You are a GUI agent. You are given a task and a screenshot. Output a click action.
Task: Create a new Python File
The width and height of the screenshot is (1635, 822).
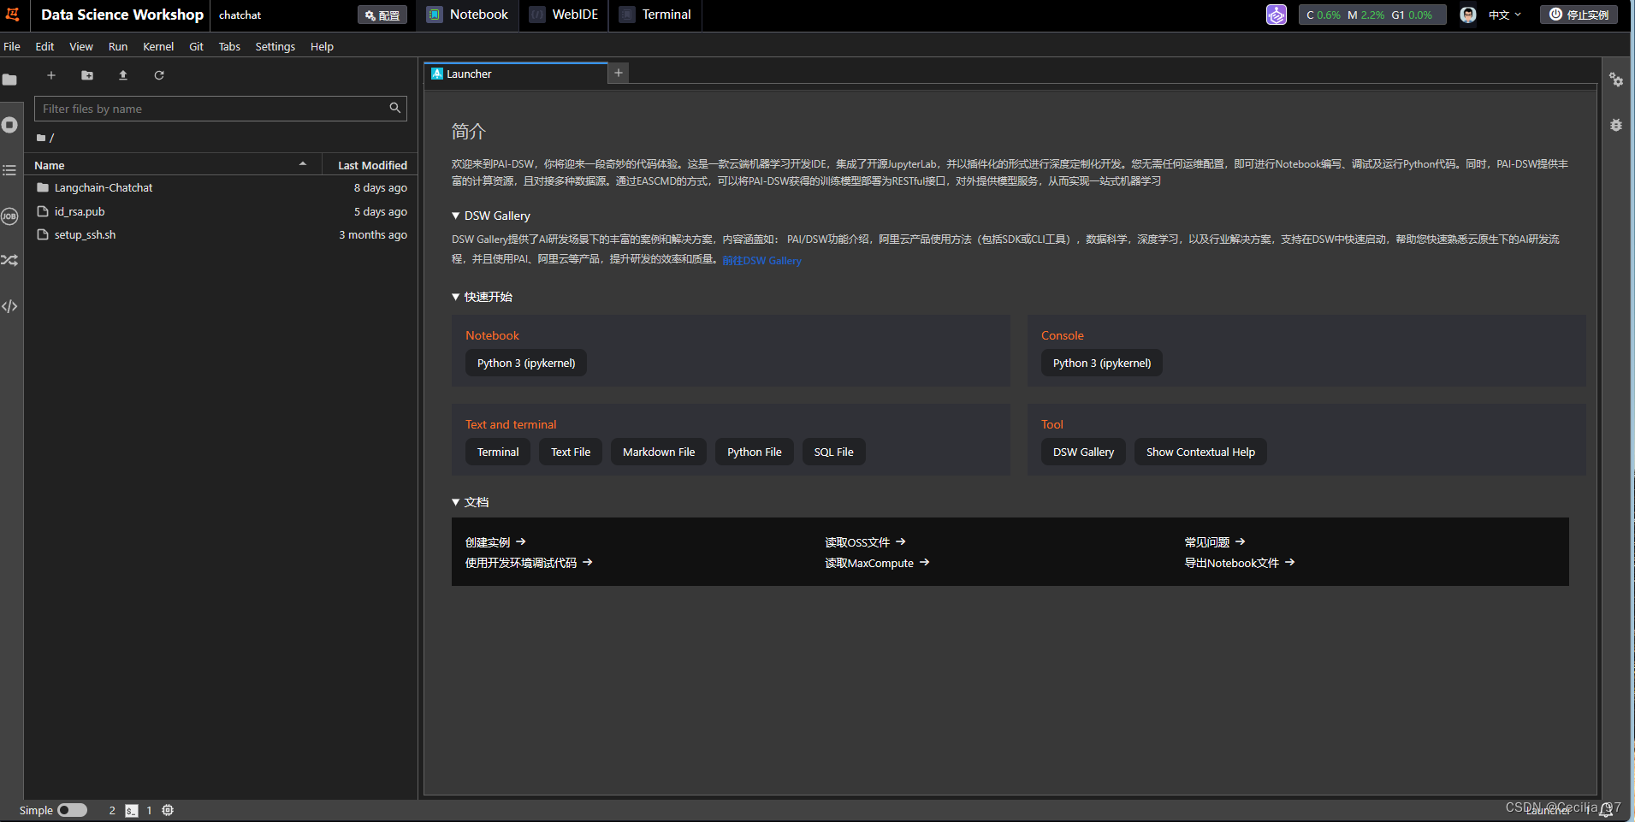[755, 452]
